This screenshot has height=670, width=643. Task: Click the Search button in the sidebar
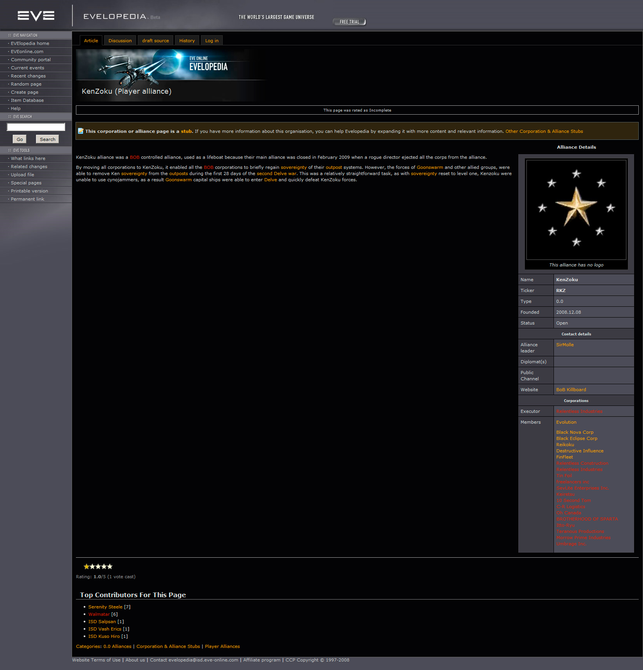coord(47,139)
